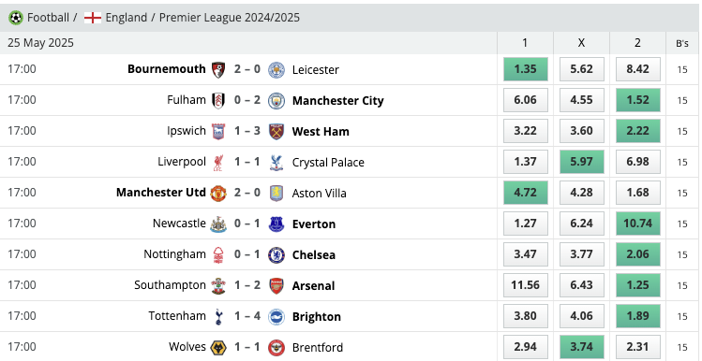Screen dimensions: 702x361
Task: Select the 10.74 odds for Everton
Action: (x=637, y=224)
